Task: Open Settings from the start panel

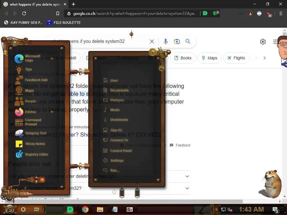Action: pyautogui.click(x=113, y=160)
